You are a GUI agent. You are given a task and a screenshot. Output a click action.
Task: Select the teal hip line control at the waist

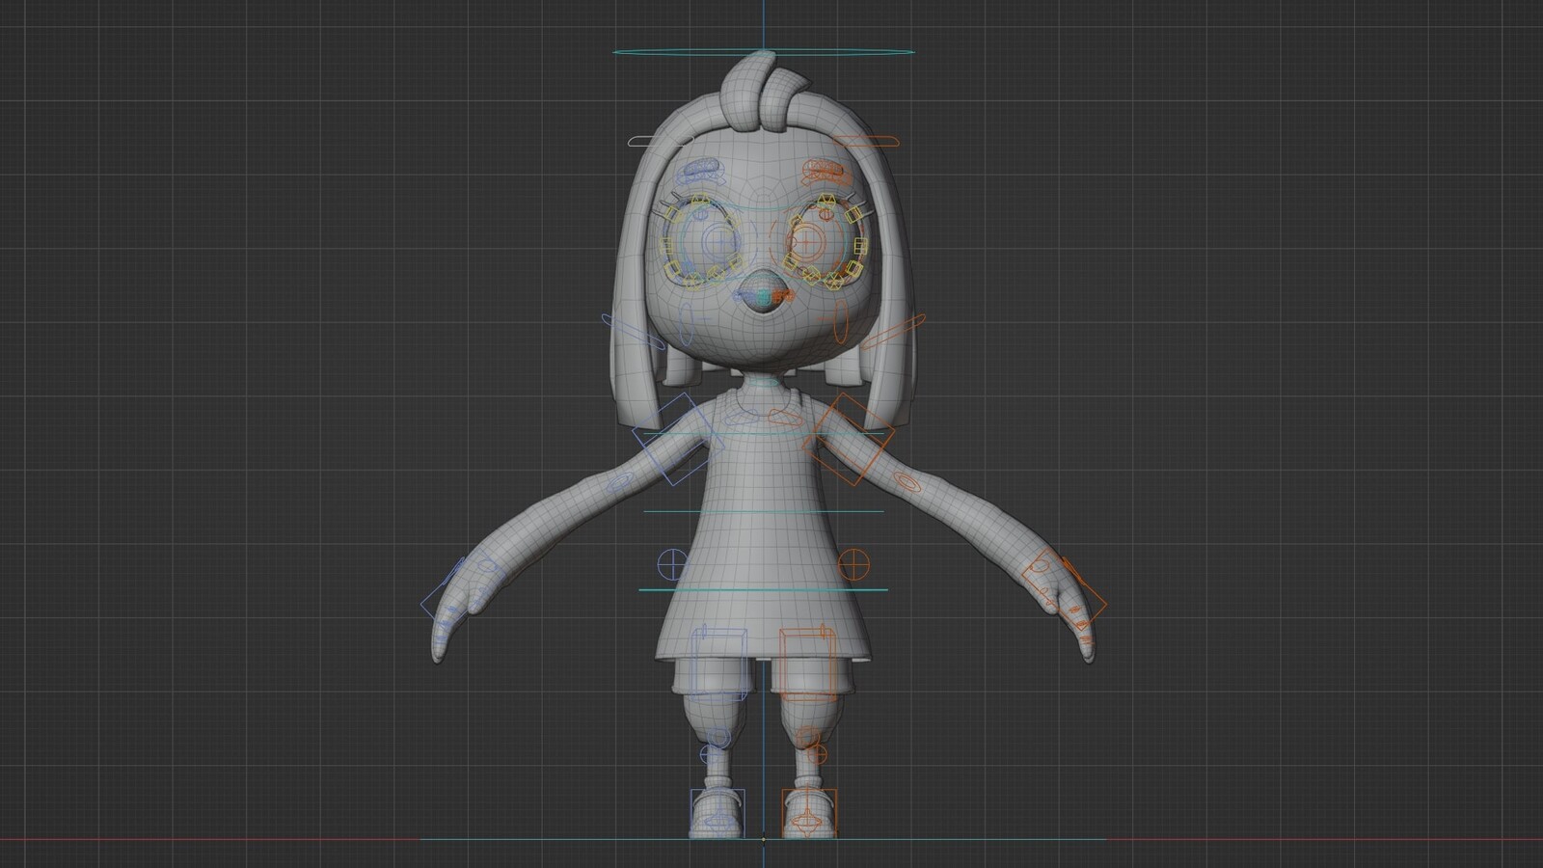point(763,589)
